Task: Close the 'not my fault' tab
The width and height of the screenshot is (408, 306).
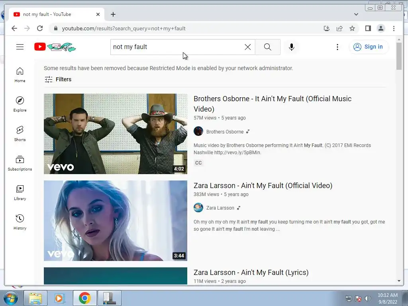Action: pos(98,14)
